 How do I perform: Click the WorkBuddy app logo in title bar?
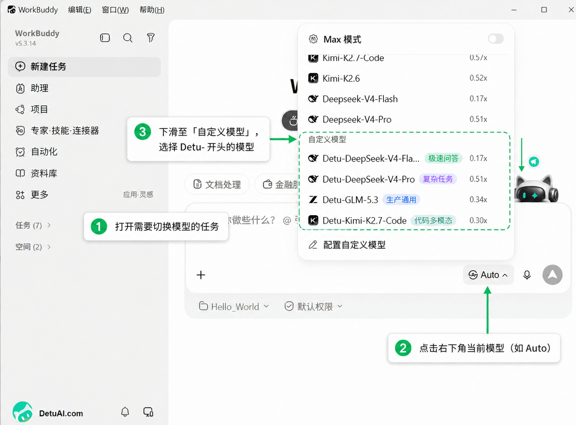click(11, 9)
